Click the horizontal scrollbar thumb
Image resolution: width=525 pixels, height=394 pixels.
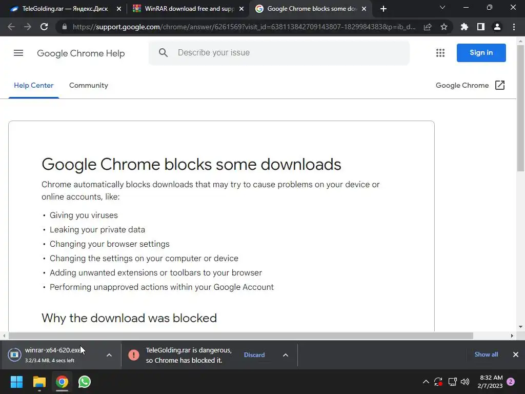[x=241, y=336]
